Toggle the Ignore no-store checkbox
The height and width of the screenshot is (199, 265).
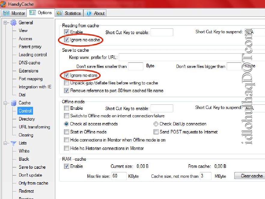pyautogui.click(x=67, y=75)
